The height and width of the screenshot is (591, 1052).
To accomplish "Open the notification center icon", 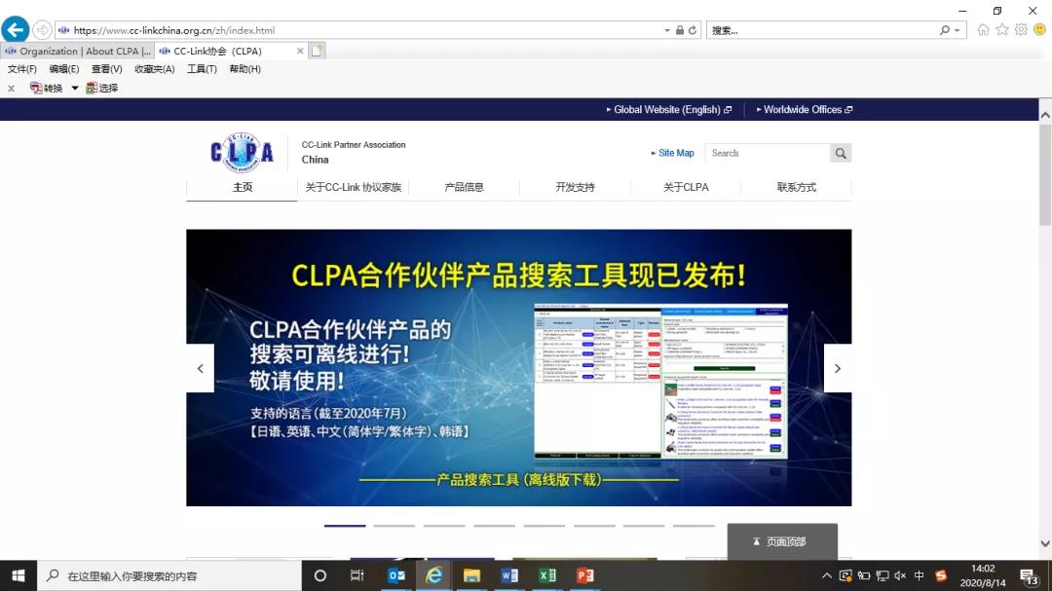I will 1029,575.
